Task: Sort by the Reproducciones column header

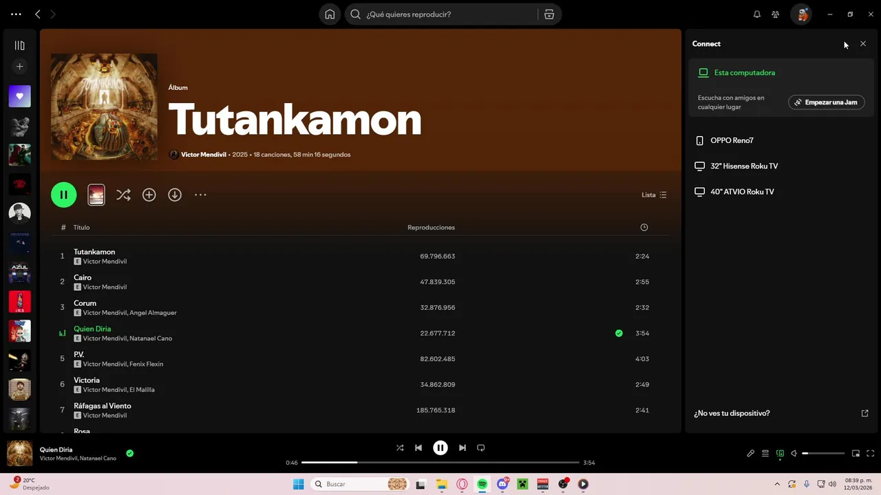Action: pyautogui.click(x=431, y=228)
